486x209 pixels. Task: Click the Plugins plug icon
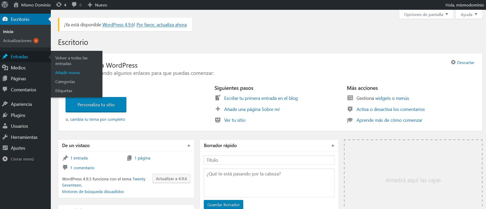[x=5, y=115]
